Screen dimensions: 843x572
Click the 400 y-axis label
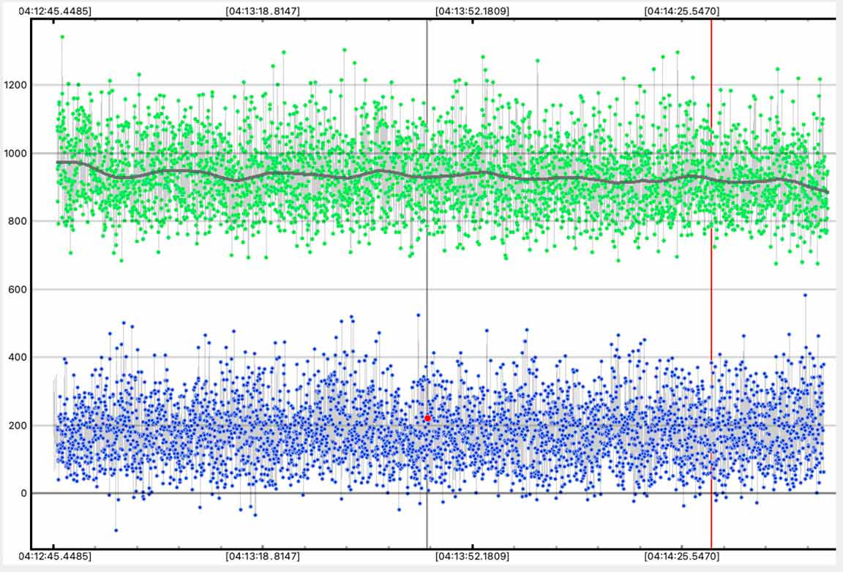tap(18, 357)
